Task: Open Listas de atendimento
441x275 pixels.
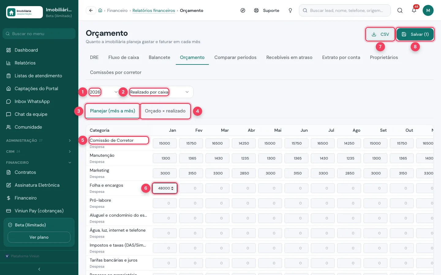Action: tap(39, 76)
